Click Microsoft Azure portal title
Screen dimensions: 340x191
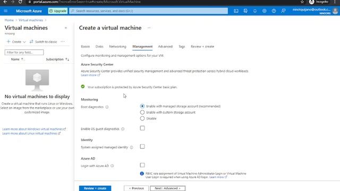coord(29,11)
